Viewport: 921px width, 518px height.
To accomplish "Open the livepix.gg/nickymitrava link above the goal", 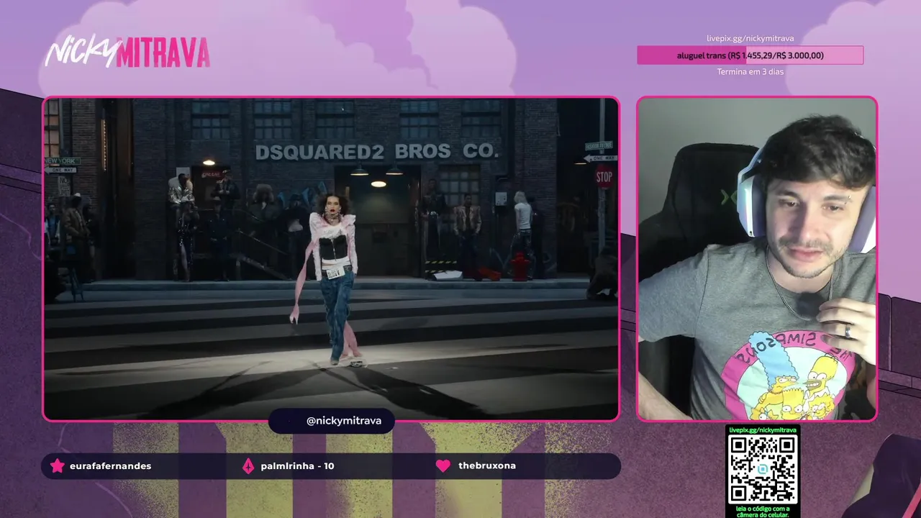I will coord(750,39).
